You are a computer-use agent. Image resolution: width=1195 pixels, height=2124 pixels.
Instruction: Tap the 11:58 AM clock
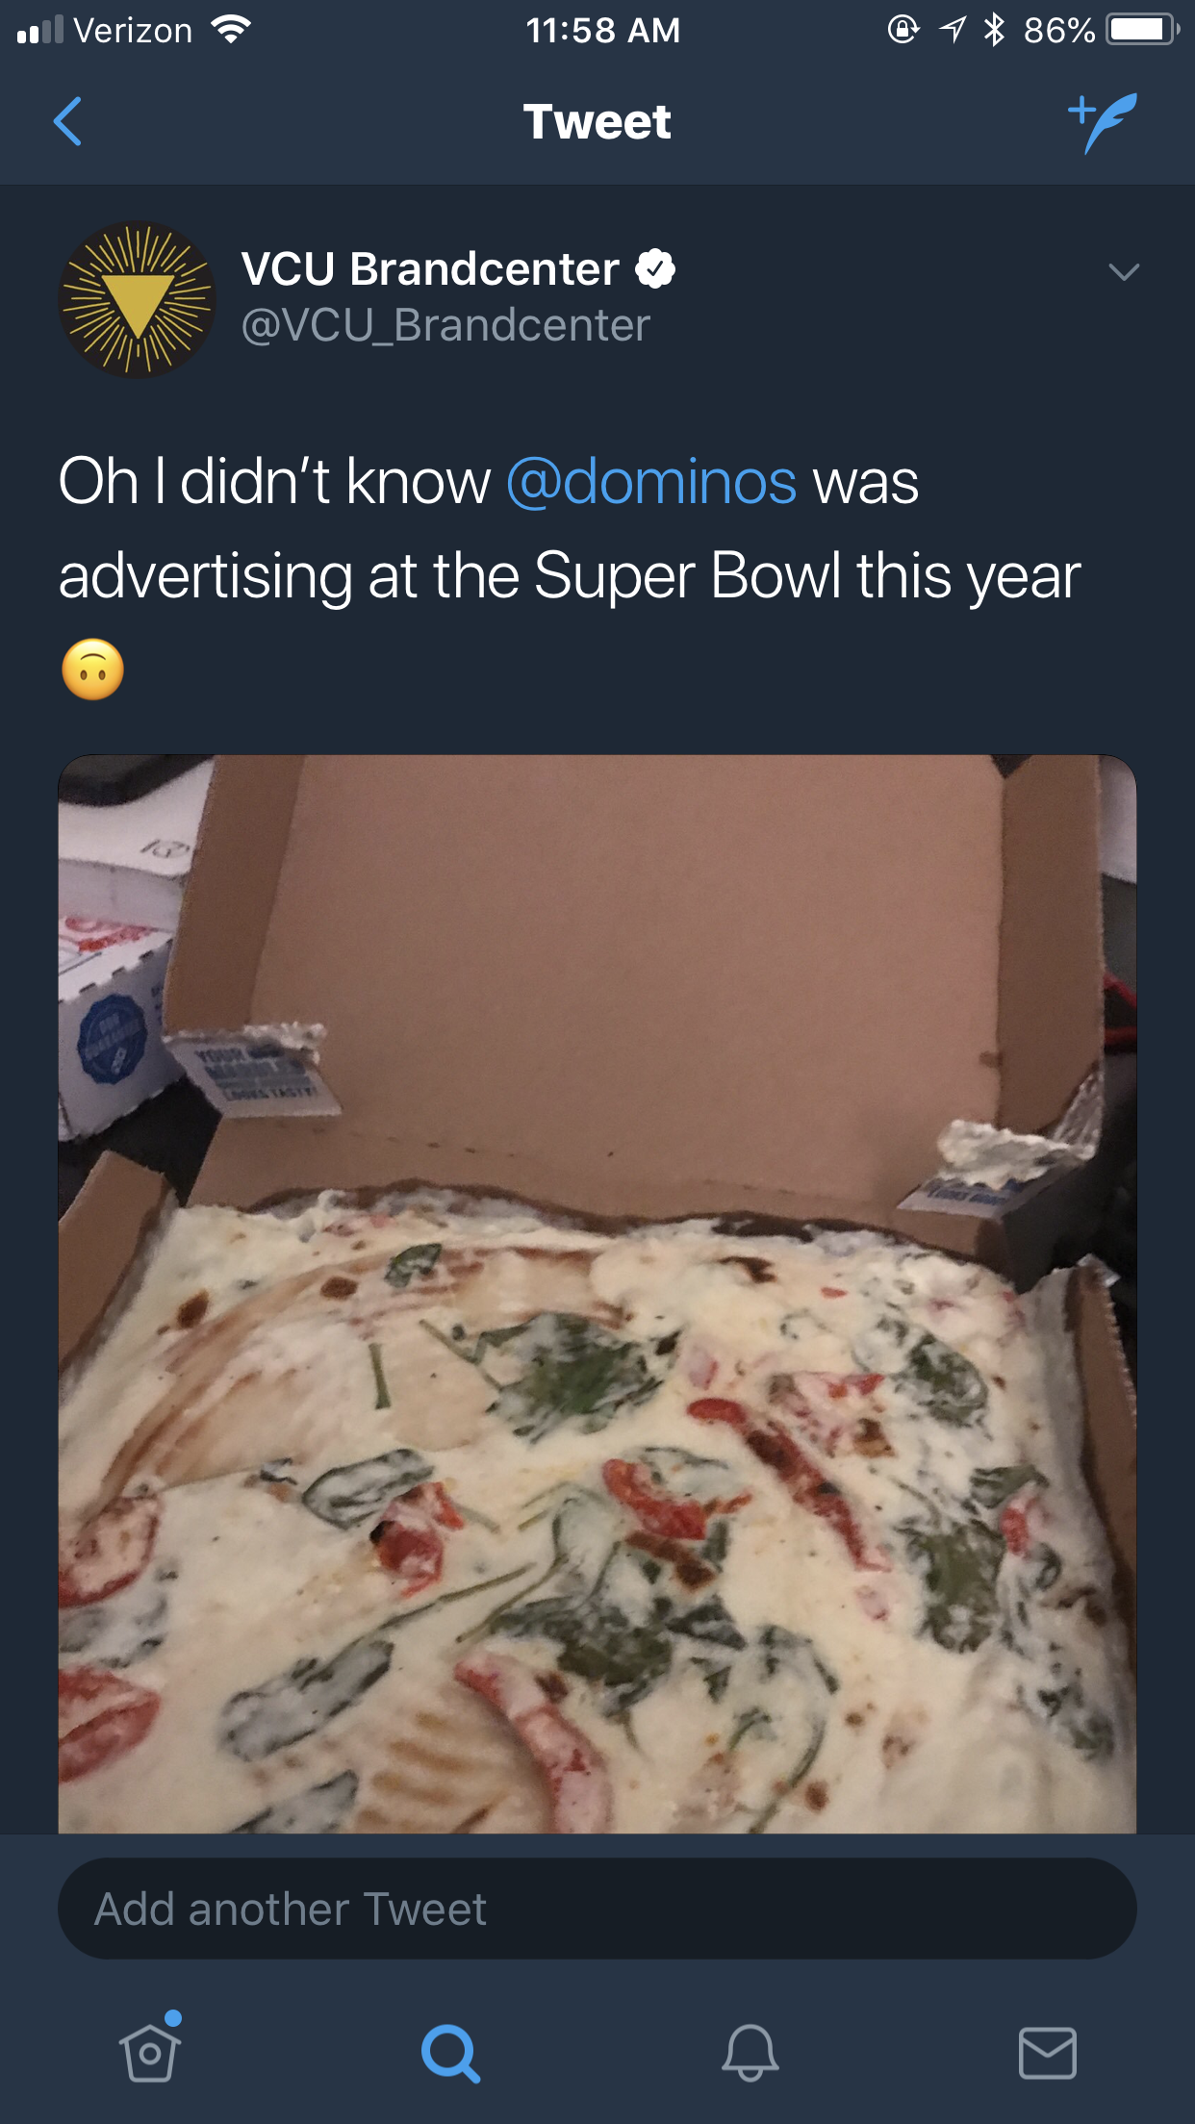(603, 30)
